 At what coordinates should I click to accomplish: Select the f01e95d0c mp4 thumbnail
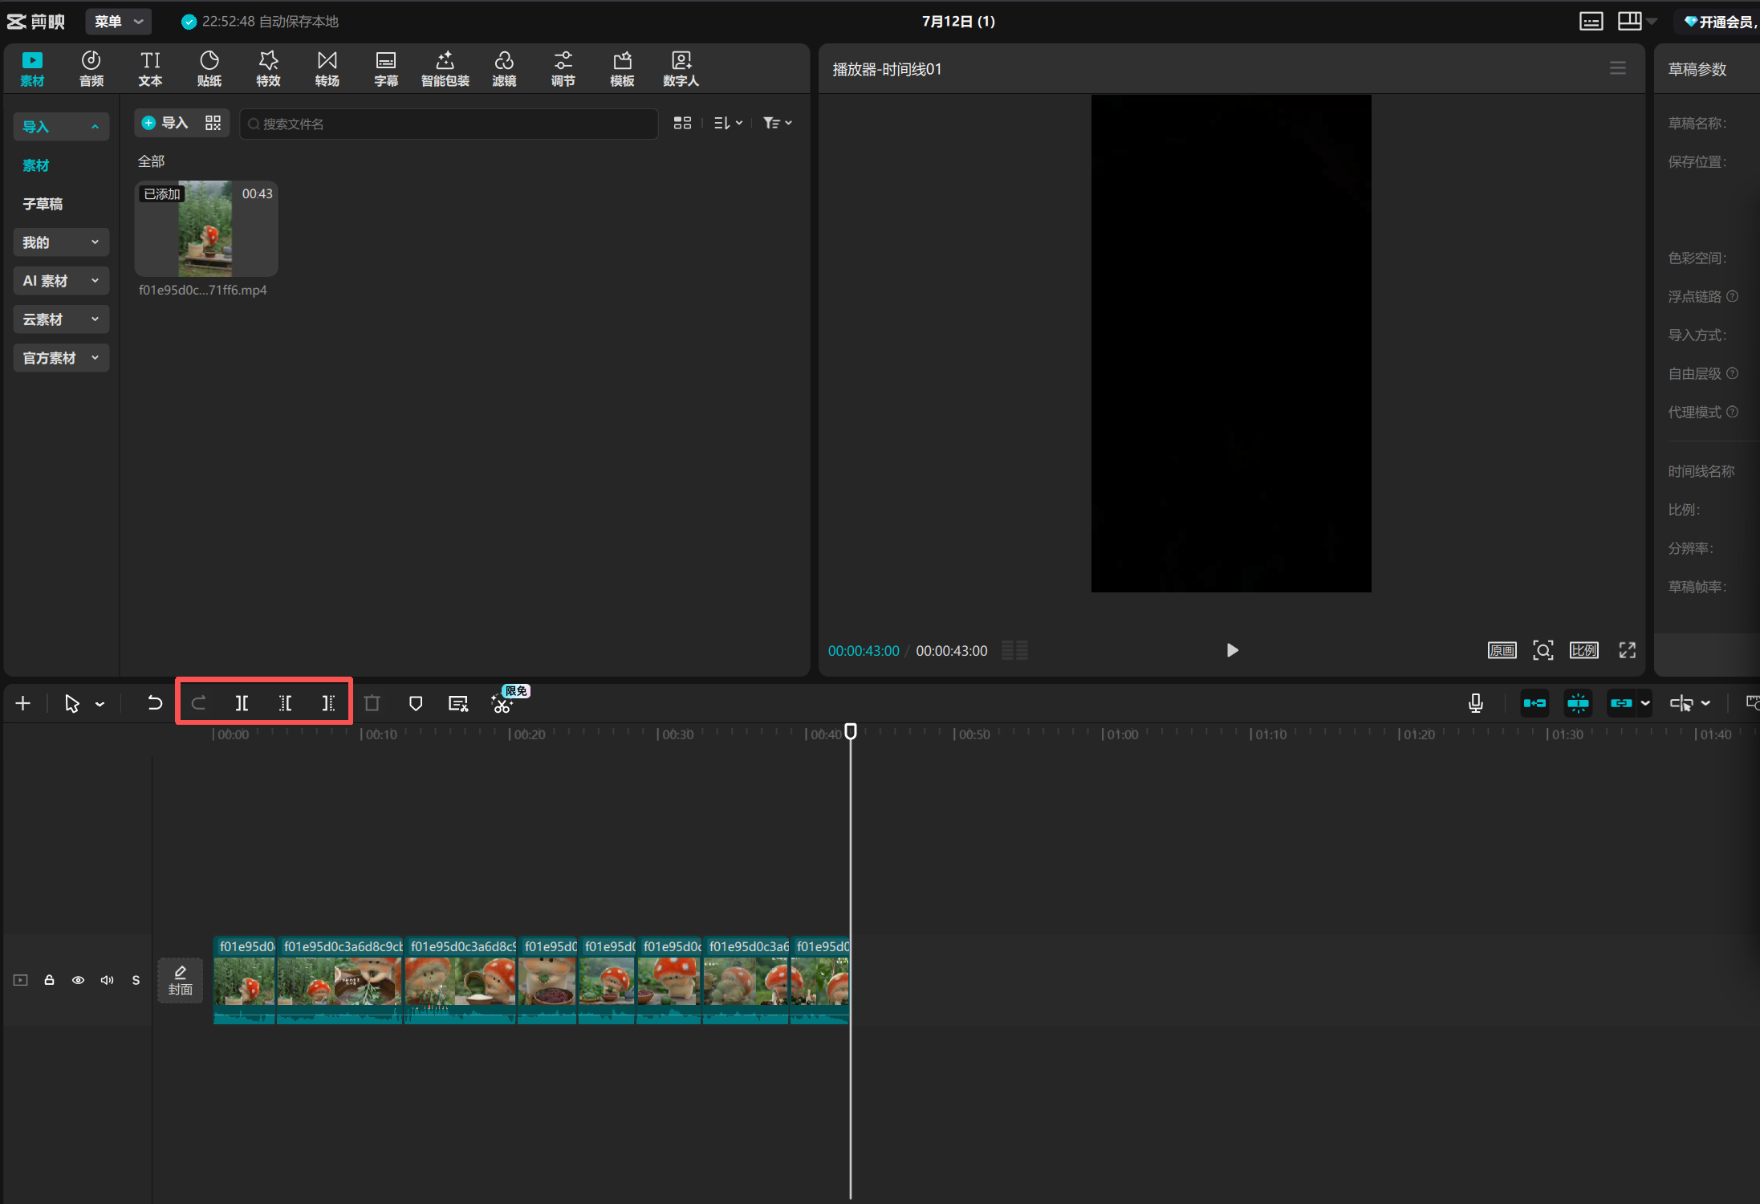[206, 229]
